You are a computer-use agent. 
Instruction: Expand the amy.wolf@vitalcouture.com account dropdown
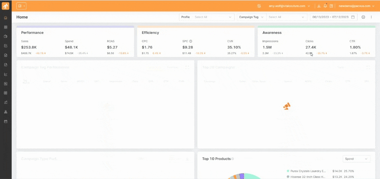(x=289, y=6)
